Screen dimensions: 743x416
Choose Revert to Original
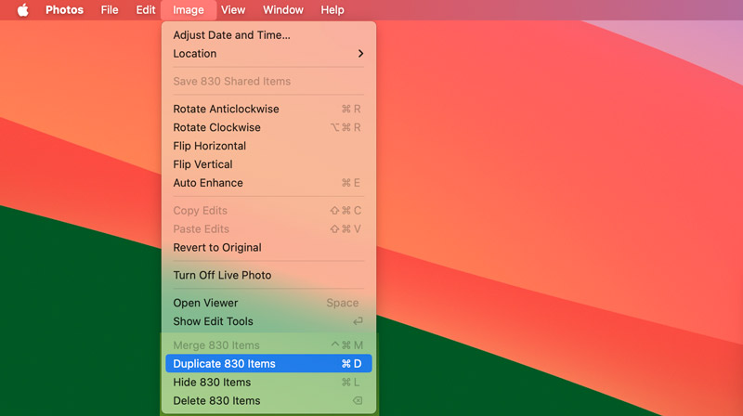coord(268,247)
